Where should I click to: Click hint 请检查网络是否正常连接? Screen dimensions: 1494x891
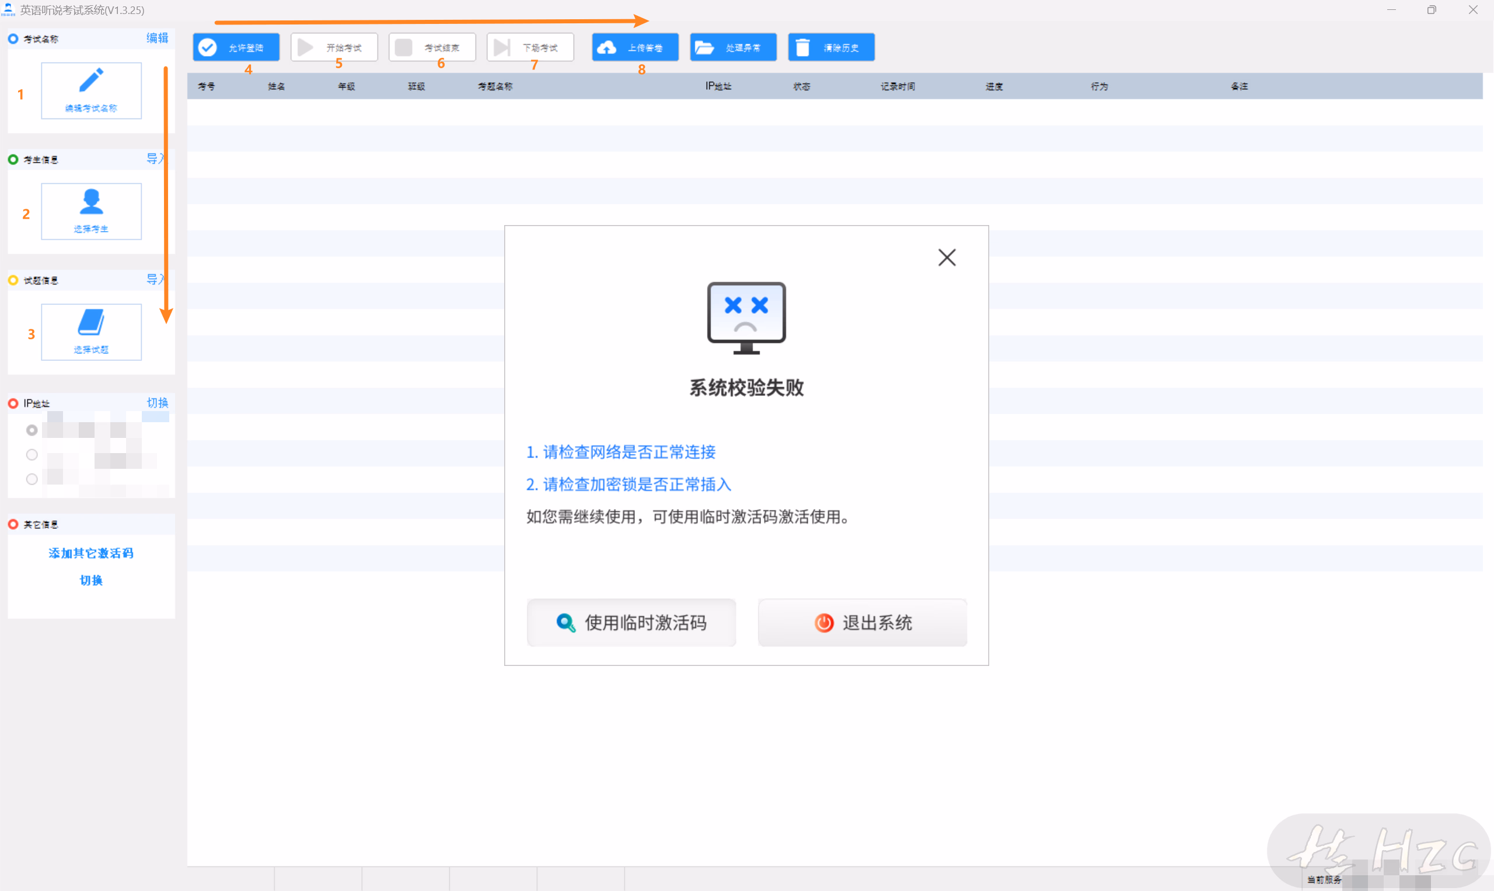[620, 452]
